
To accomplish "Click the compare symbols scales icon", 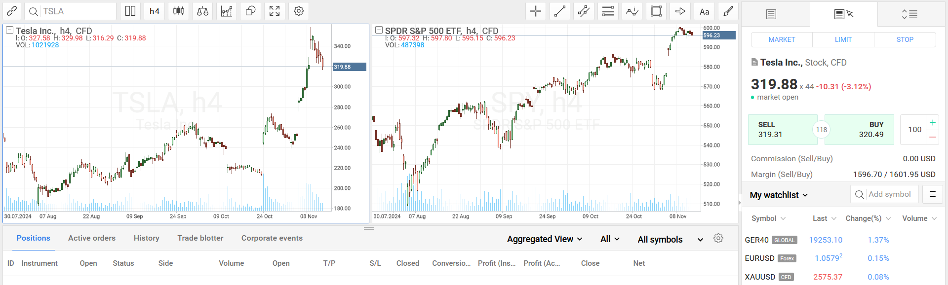I will point(202,11).
